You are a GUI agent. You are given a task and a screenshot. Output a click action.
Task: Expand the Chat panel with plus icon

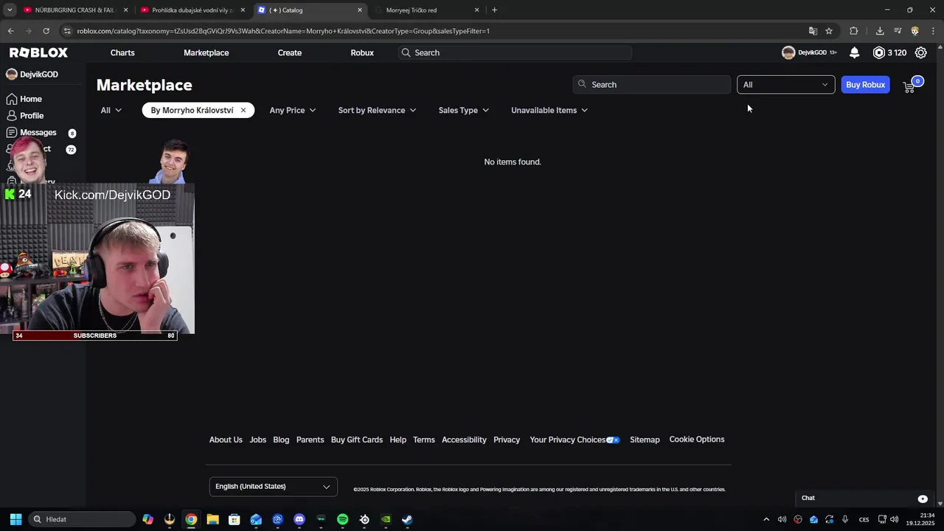(x=923, y=499)
